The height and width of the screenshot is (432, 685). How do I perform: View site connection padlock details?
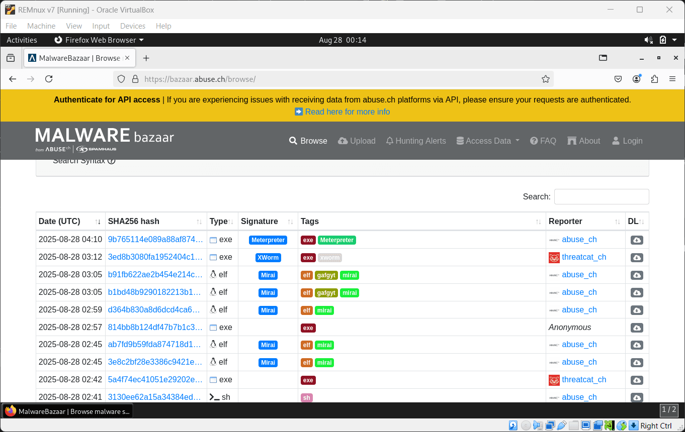135,79
